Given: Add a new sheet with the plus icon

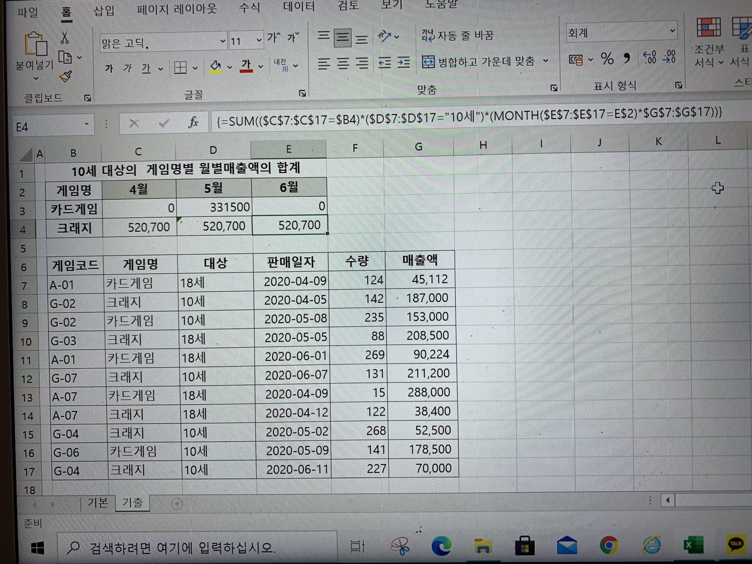Looking at the screenshot, I should (x=177, y=504).
